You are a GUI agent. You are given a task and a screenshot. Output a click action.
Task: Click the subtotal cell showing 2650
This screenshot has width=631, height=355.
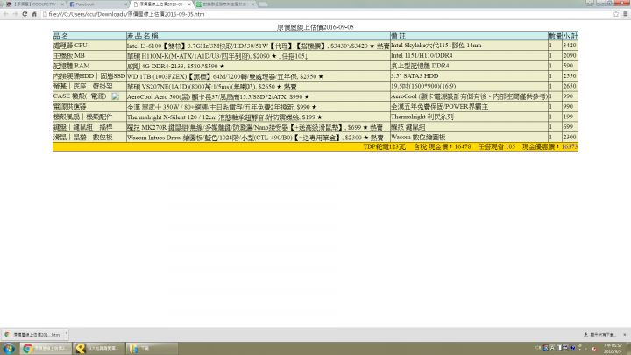click(570, 86)
